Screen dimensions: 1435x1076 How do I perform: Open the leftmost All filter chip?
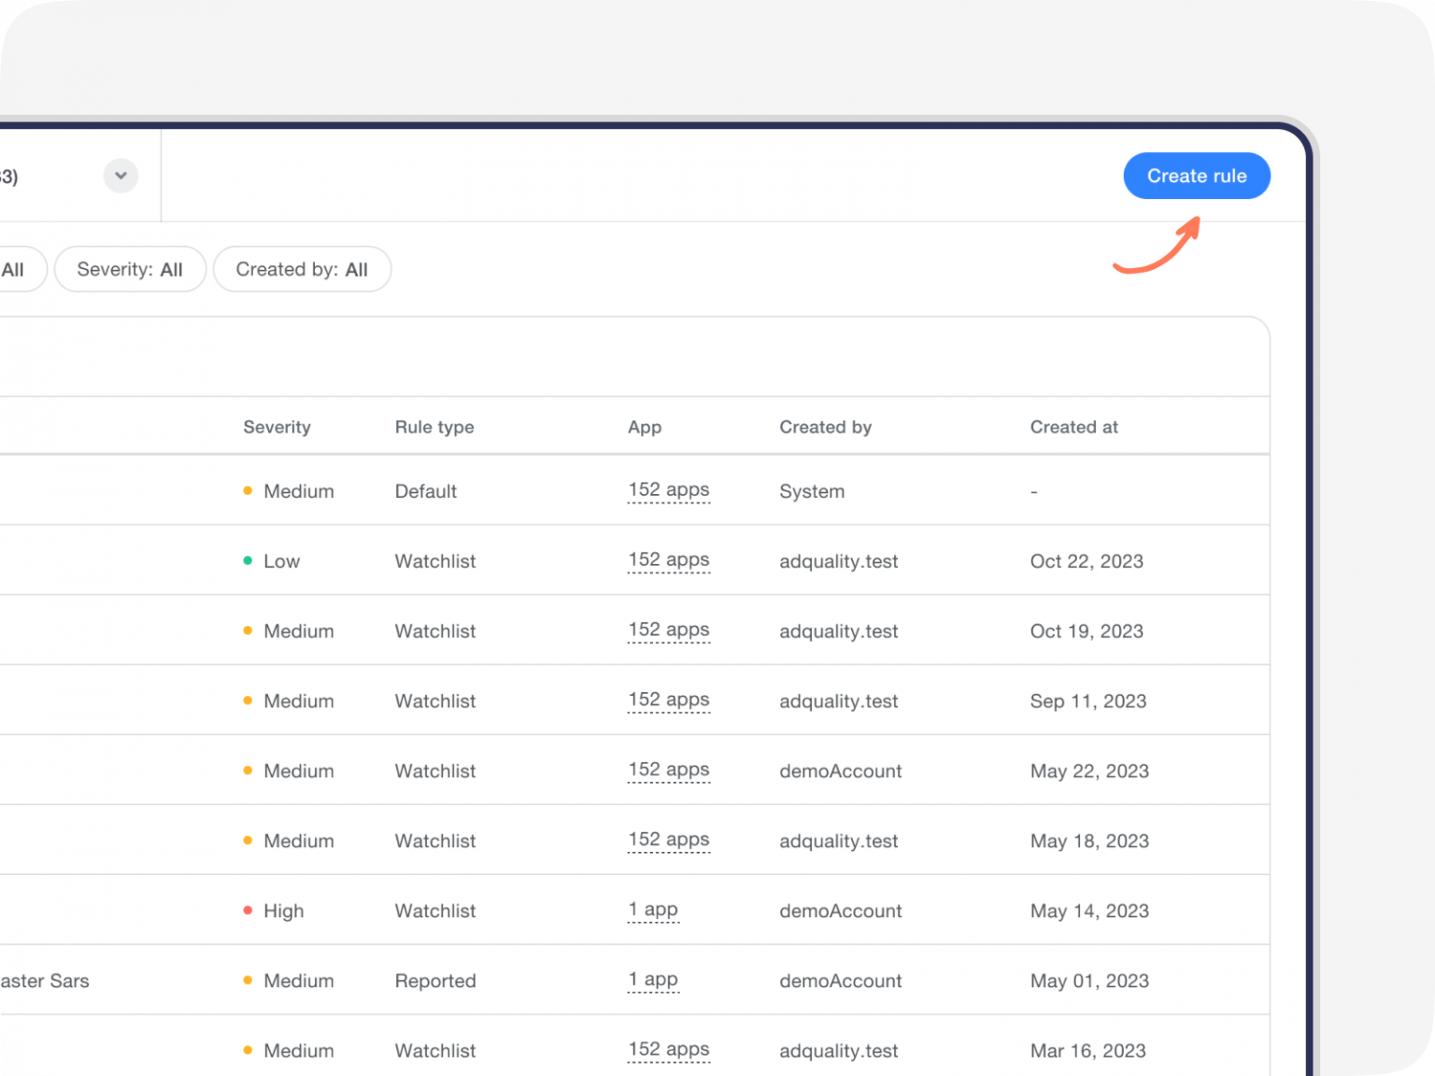(12, 269)
